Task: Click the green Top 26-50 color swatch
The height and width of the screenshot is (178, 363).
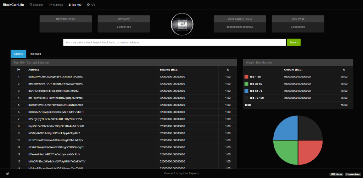Action: (246, 84)
